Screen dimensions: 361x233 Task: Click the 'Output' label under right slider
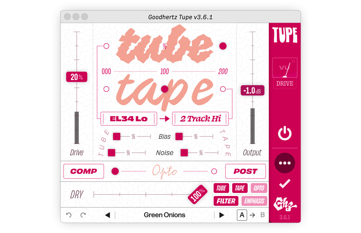pos(252,152)
